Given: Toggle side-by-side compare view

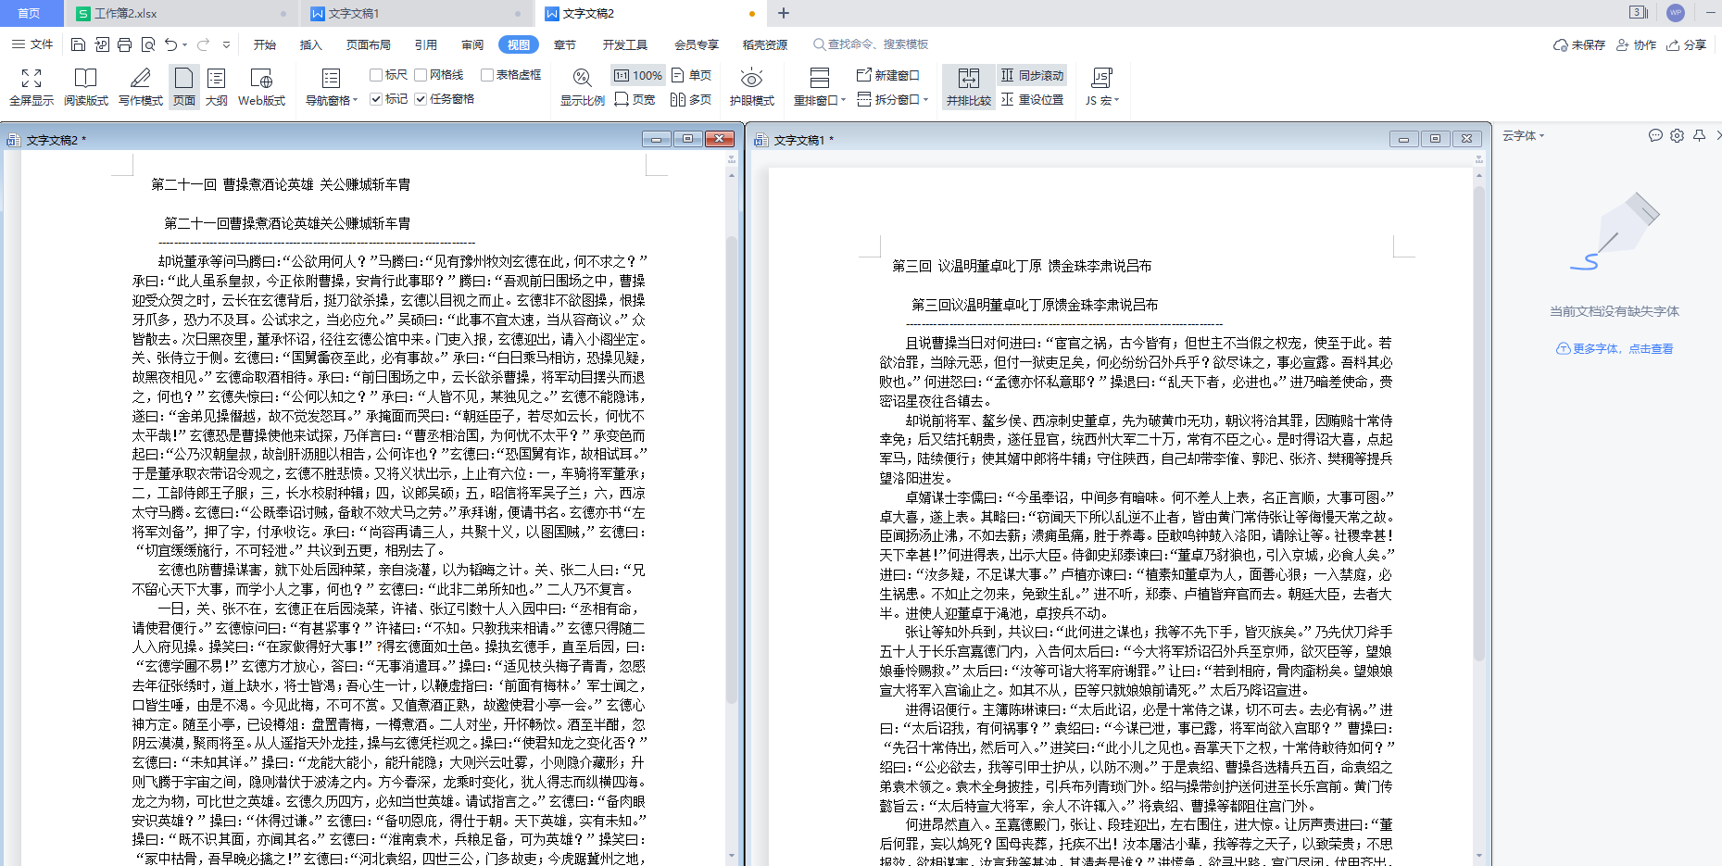Looking at the screenshot, I should tap(968, 87).
